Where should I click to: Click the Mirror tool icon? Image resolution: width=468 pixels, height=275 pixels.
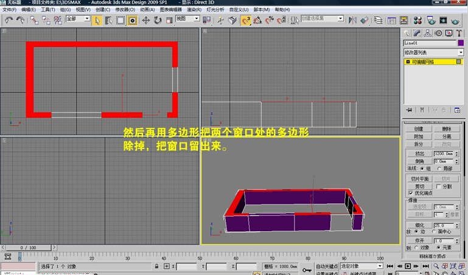point(352,20)
